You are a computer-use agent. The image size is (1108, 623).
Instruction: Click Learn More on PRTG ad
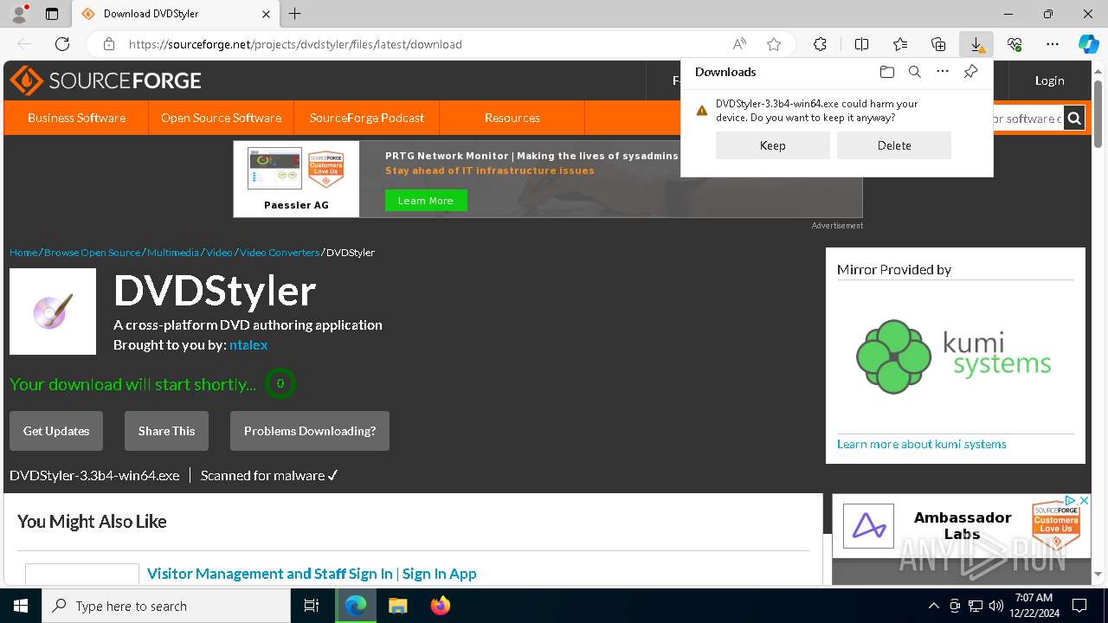(425, 201)
